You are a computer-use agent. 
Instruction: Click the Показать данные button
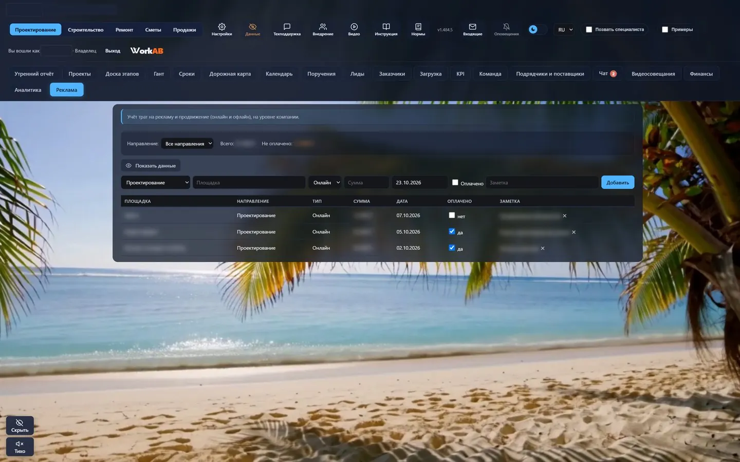[151, 166]
